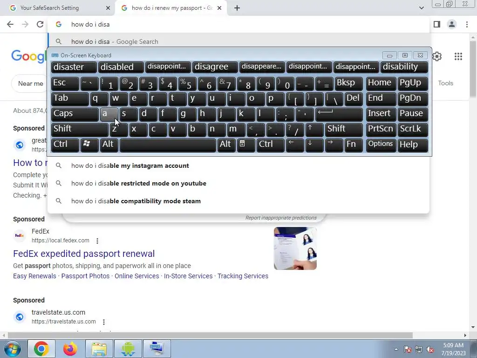This screenshot has height=358, width=477.
Task: Tap the PrtScn key
Action: tap(381, 130)
